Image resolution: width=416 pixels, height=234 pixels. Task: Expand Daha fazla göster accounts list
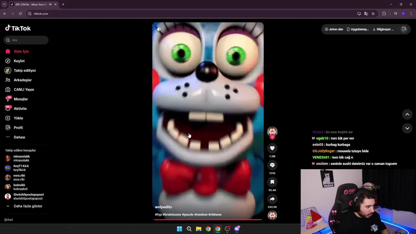coord(28,206)
